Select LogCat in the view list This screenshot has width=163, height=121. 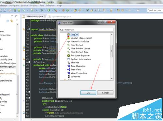[x=73, y=35]
